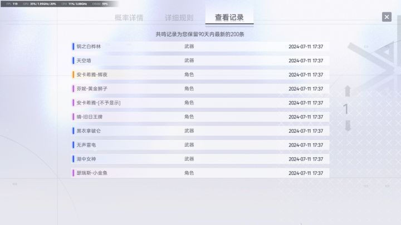The height and width of the screenshot is (225, 401).
Task: Select the 黑衣拿破仑 weapon record
Action: coord(200,131)
